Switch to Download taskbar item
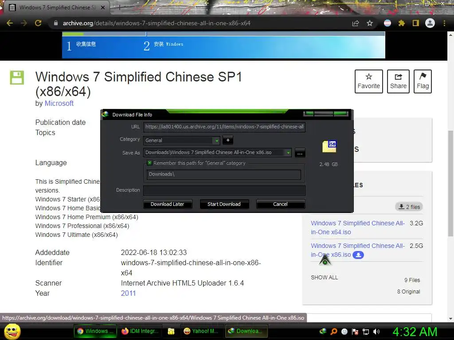The image size is (454, 340). point(246,331)
